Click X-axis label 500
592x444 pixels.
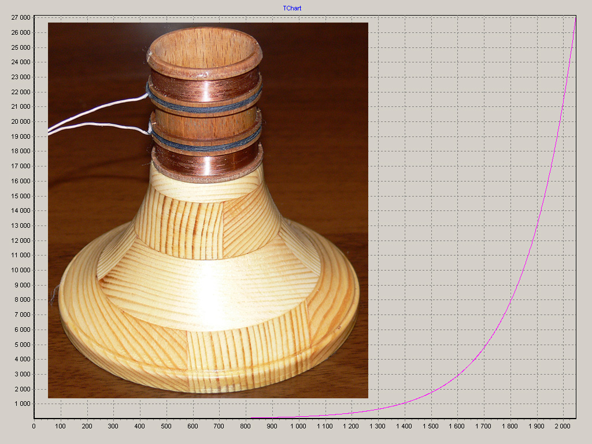pos(166,426)
